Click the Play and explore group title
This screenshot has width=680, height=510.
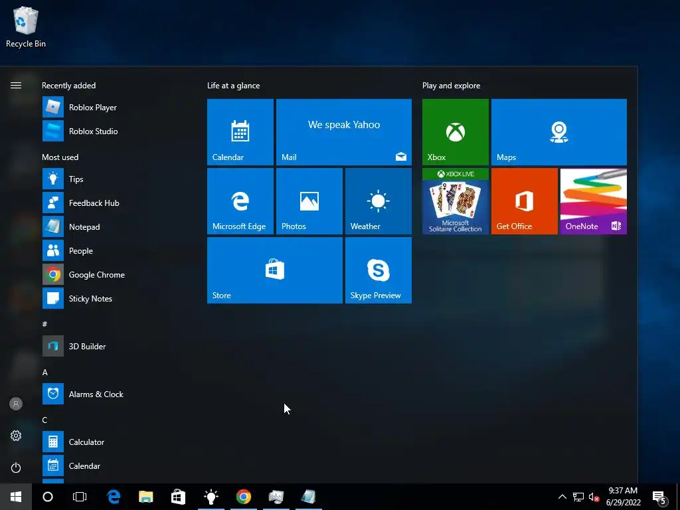(x=451, y=86)
